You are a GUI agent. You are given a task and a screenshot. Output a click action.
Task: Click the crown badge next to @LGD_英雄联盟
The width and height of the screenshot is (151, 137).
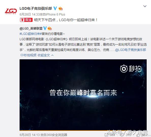tap(50, 28)
